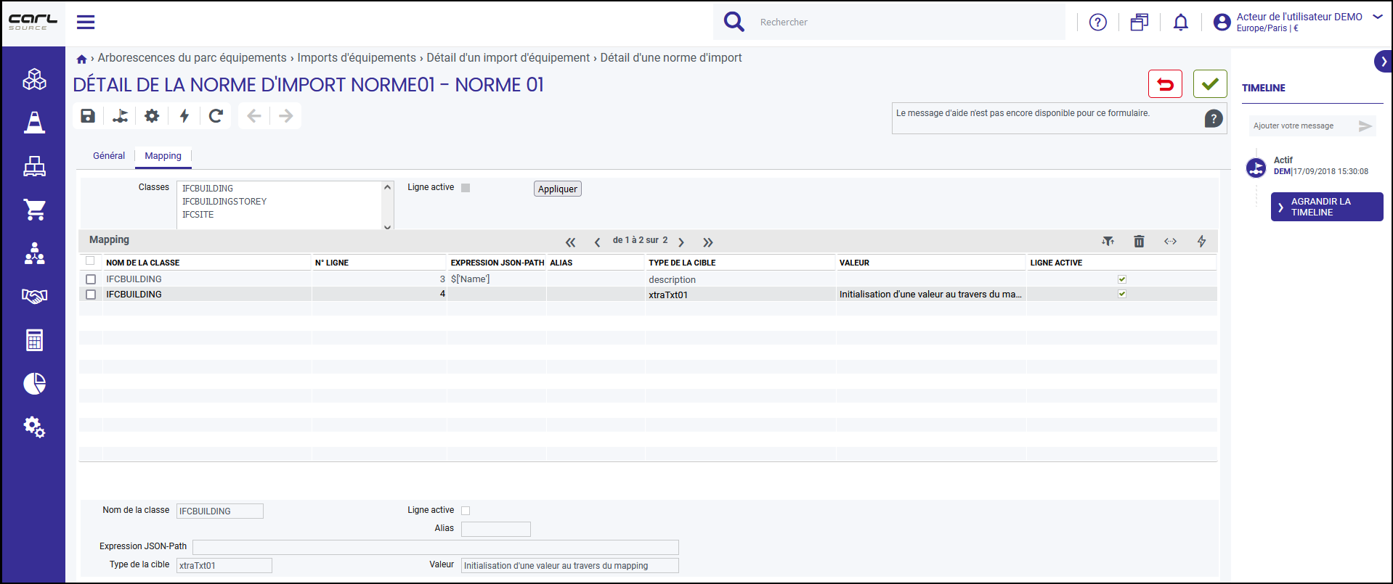
Task: Open the handshake module in sidebar
Action: [34, 296]
